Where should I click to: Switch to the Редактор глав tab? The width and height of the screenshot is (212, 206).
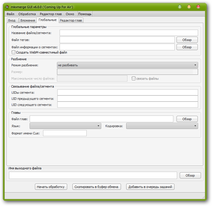coord(71,20)
